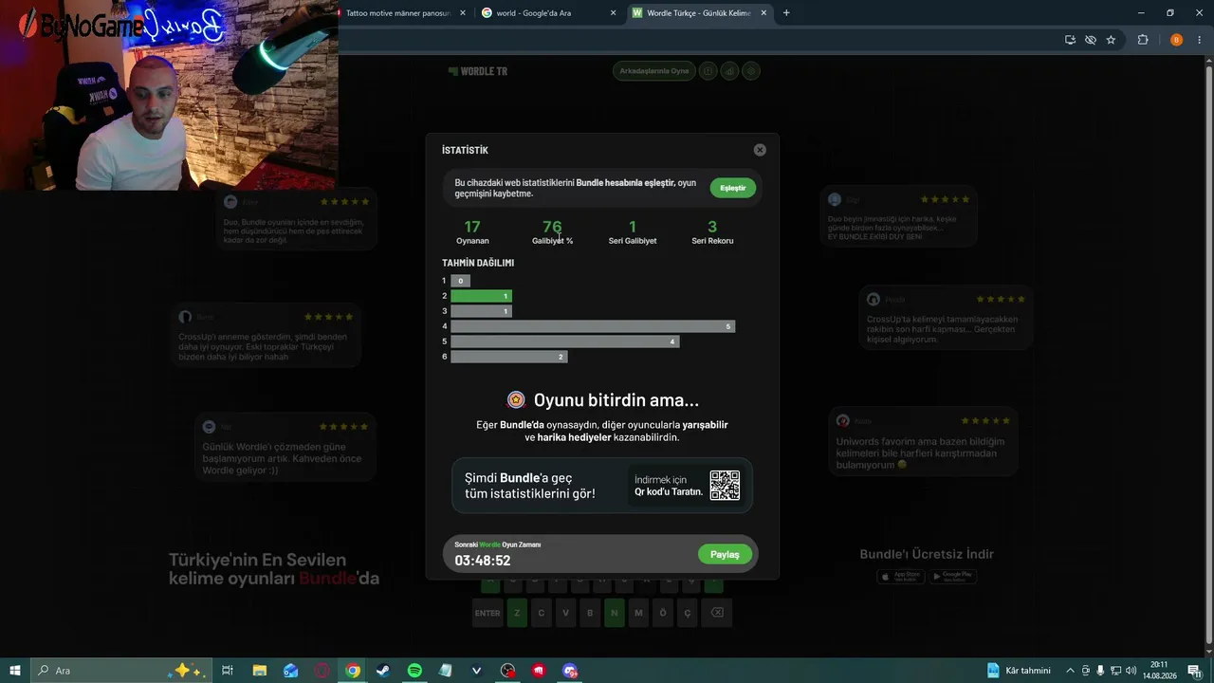Open File Explorer from the taskbar
This screenshot has height=683, width=1214.
pyautogui.click(x=259, y=671)
